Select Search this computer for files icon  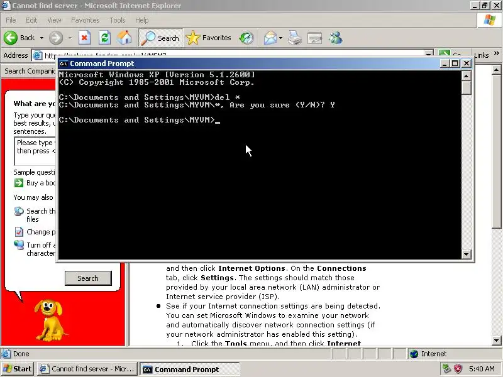point(19,211)
